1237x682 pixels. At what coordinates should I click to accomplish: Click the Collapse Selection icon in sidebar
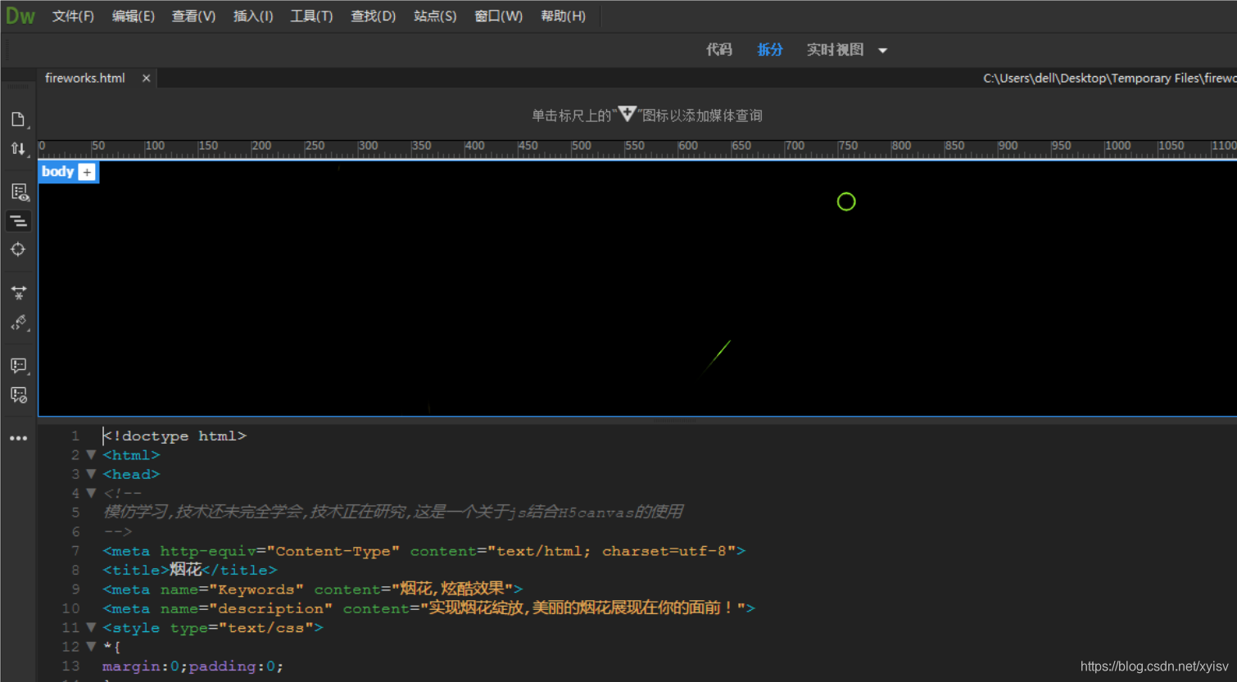pyautogui.click(x=18, y=292)
